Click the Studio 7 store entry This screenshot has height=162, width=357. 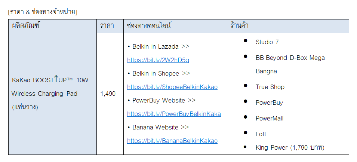tap(267, 42)
